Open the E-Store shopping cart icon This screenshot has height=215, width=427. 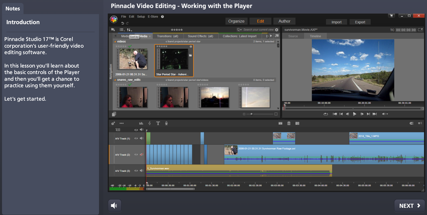click(391, 16)
